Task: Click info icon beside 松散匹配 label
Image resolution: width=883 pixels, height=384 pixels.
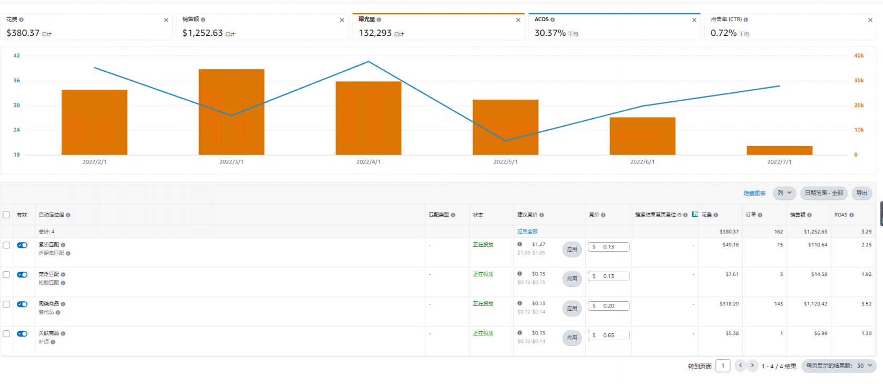Action: coord(63,283)
